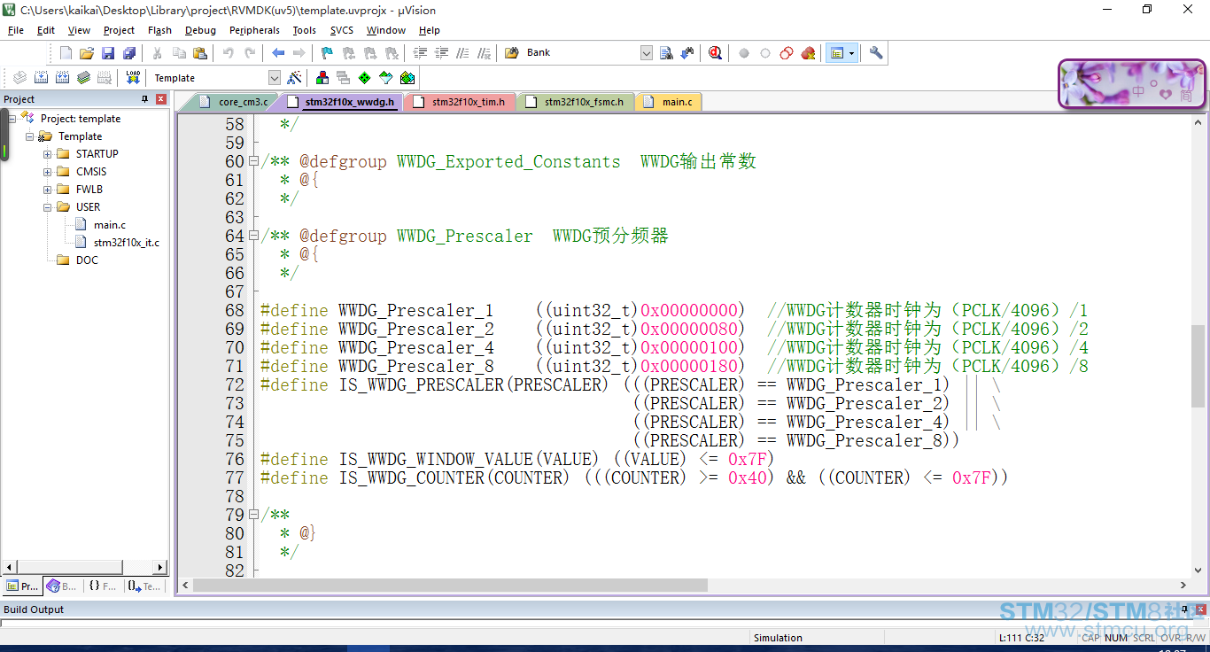Open Options for Target with the magic wand icon
Image resolution: width=1210 pixels, height=652 pixels.
pos(295,78)
